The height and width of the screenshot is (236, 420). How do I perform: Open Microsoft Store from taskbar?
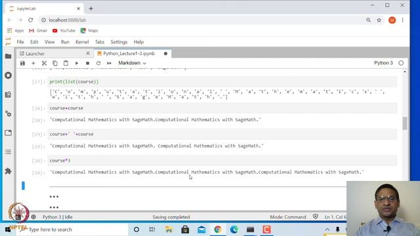(185, 229)
